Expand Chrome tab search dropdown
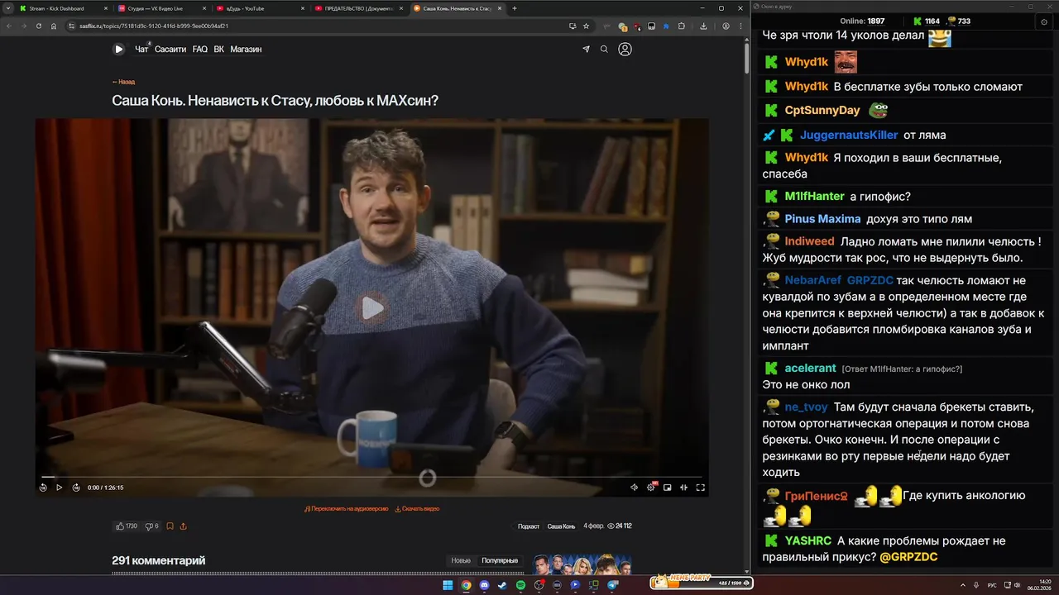Viewport: 1059px width, 595px height. click(x=7, y=8)
